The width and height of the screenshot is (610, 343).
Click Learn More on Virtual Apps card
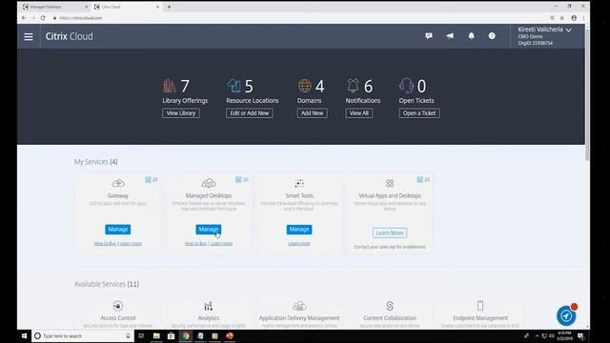390,232
